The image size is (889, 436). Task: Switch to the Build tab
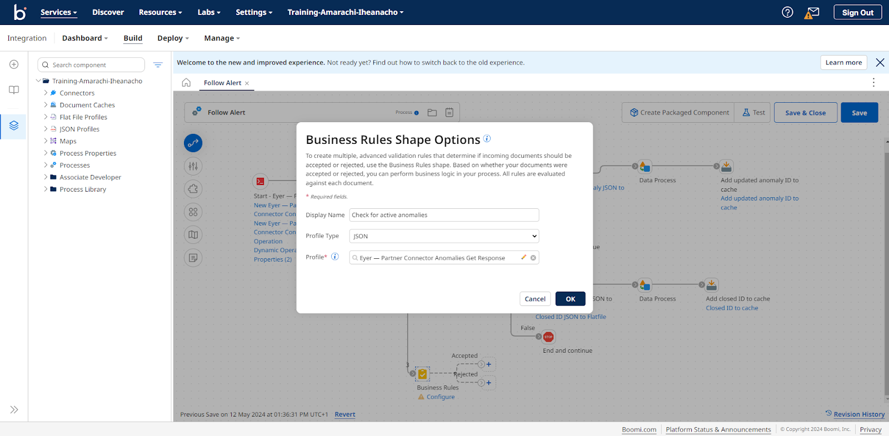[133, 38]
